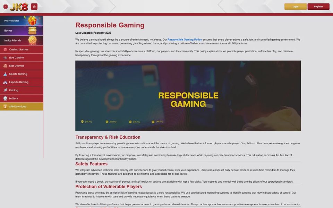
Task: Go to the home page icon
Action: [34, 7]
